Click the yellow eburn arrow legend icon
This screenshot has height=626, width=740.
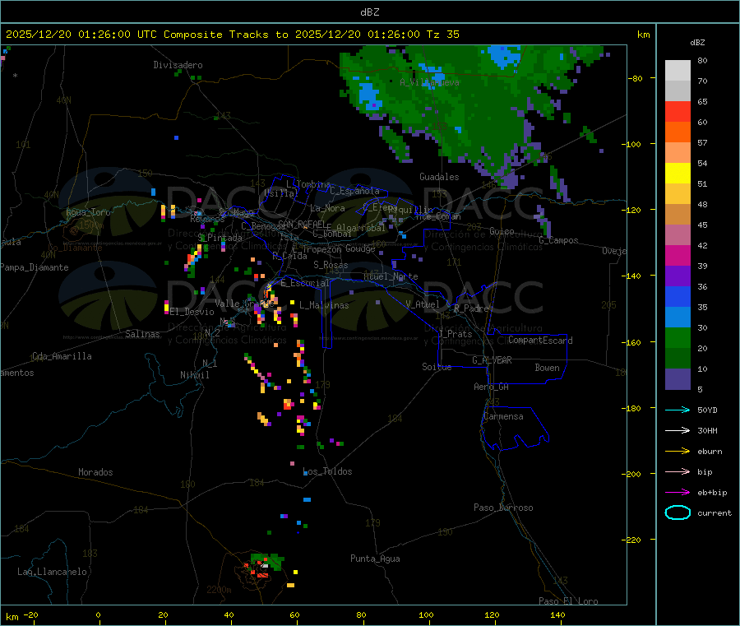[678, 452]
